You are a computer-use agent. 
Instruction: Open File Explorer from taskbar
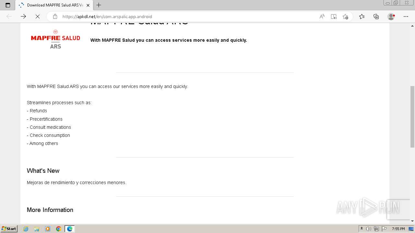click(37, 229)
